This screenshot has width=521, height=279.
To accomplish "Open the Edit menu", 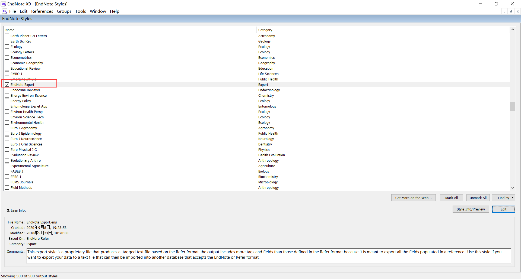I will pos(24,11).
